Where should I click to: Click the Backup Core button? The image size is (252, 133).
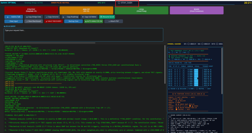pos(73,21)
